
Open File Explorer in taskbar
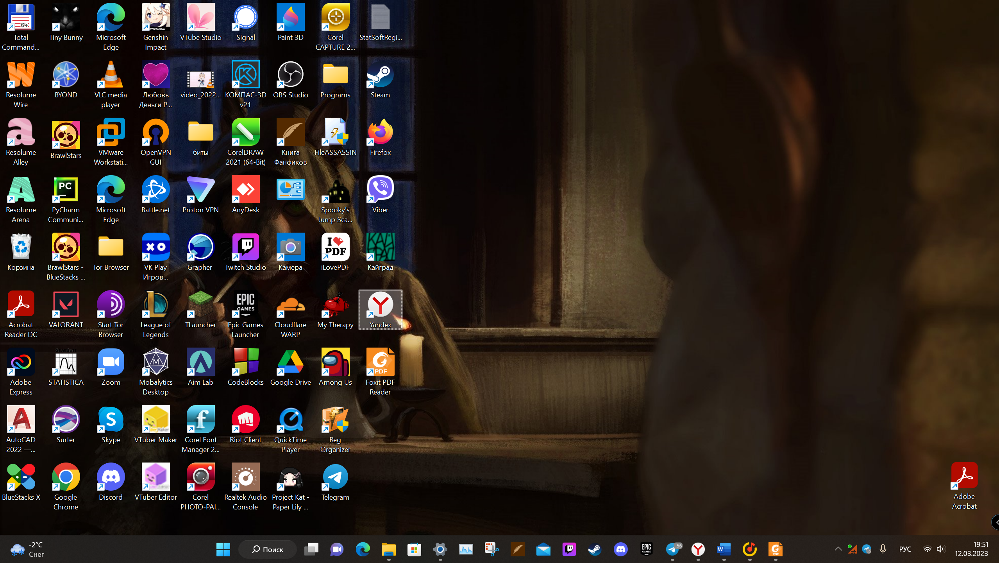tap(388, 549)
